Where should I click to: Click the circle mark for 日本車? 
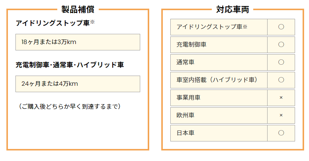281,133
